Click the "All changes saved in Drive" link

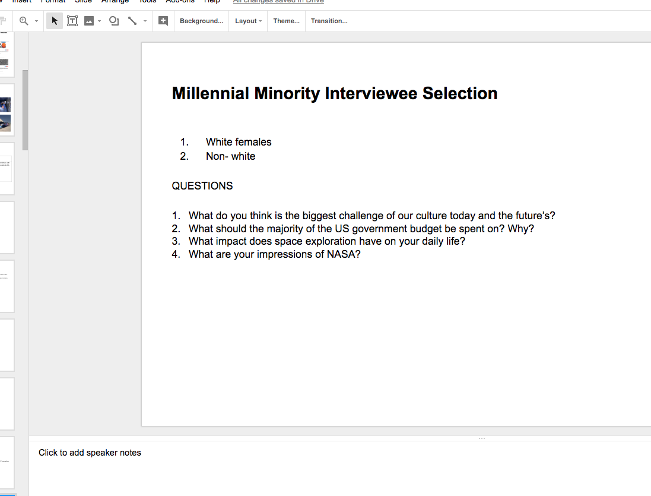(278, 1)
